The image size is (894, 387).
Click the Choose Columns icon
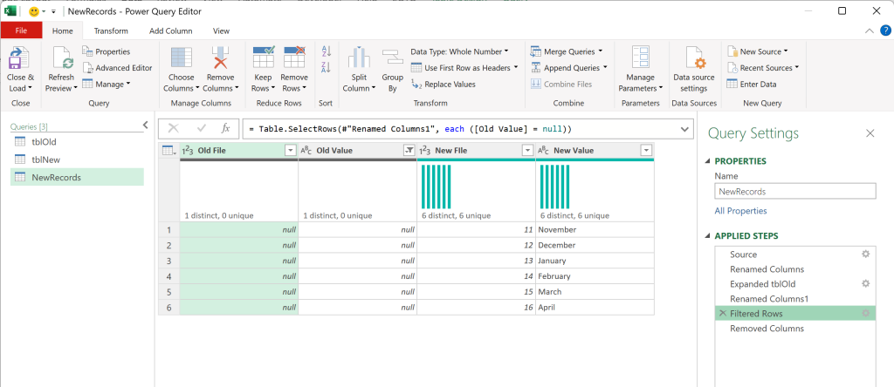click(182, 58)
